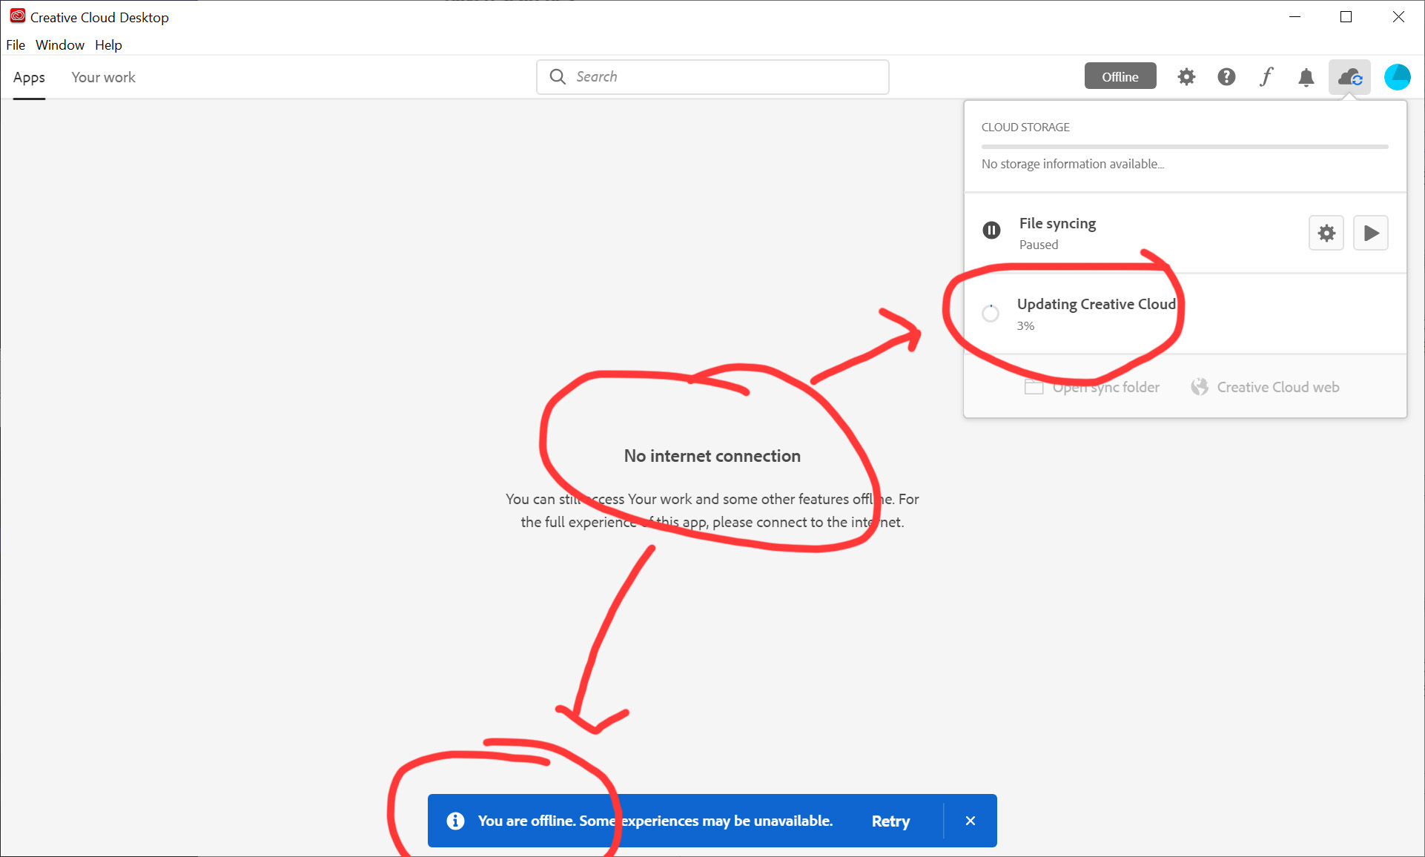Screen dimensions: 1425x857
Task: Open Adobe Fonts panel via the f icon
Action: (1266, 76)
